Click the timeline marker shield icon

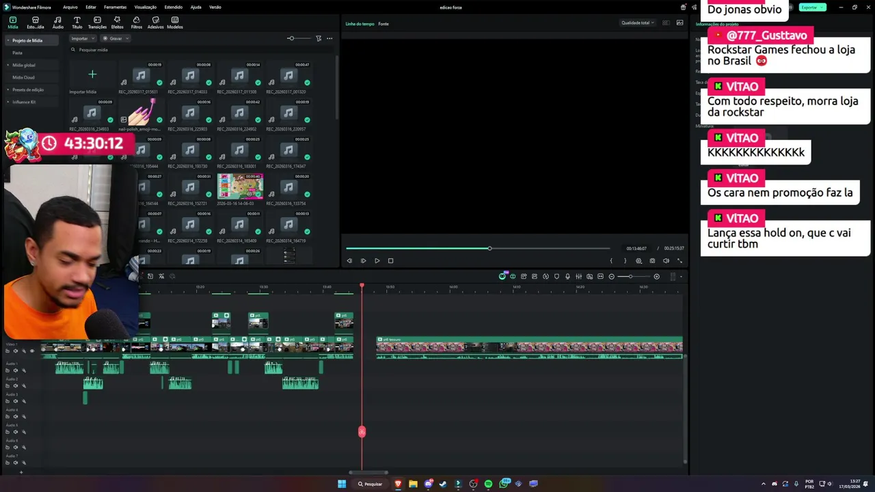(556, 276)
